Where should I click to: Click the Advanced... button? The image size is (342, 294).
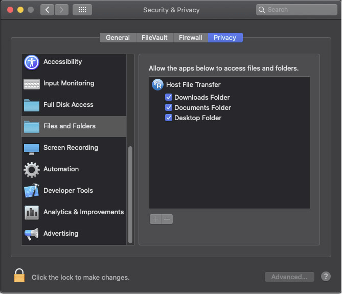pos(289,277)
